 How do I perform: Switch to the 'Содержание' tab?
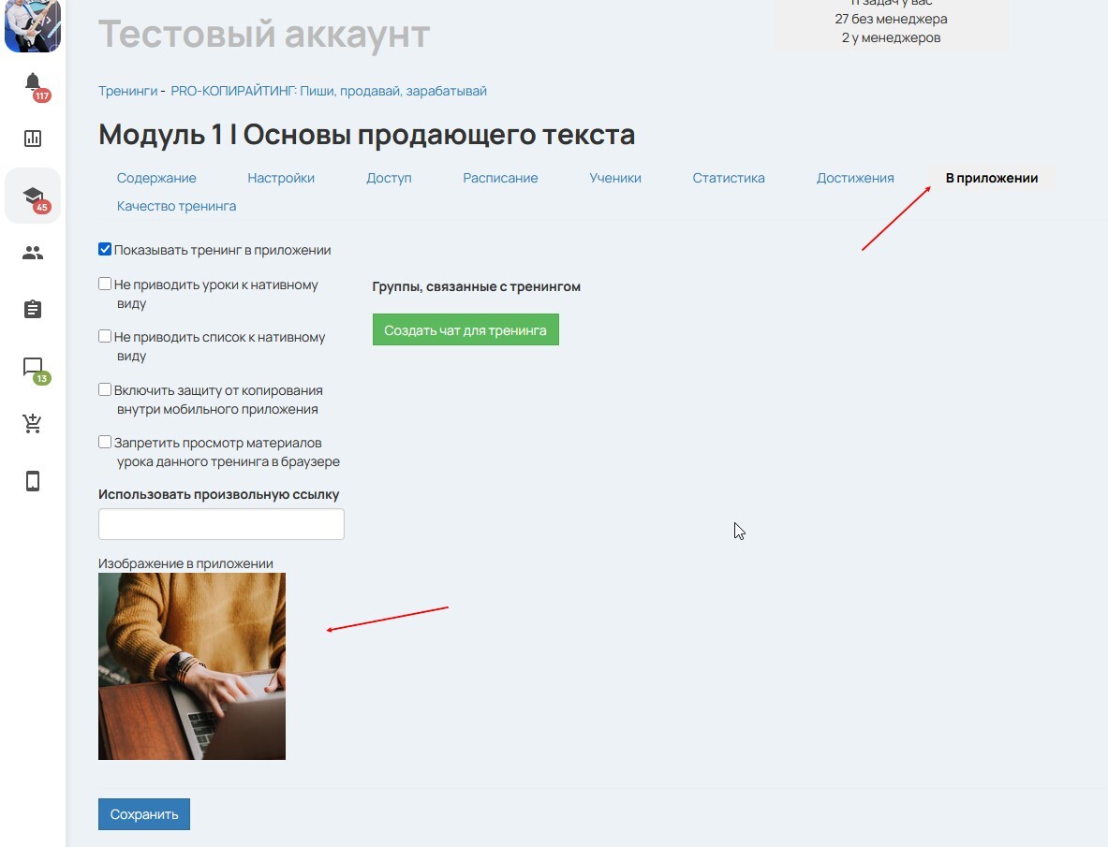(156, 178)
